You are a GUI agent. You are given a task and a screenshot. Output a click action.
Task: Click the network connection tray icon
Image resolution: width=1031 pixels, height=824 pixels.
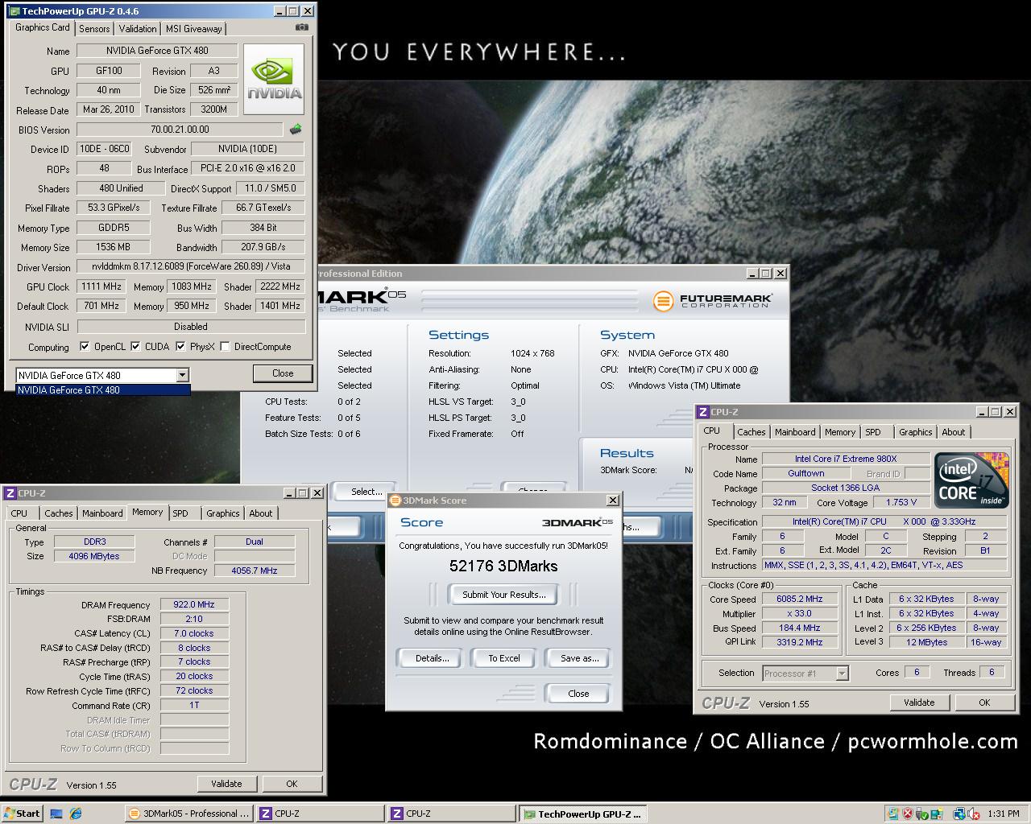pos(959,814)
